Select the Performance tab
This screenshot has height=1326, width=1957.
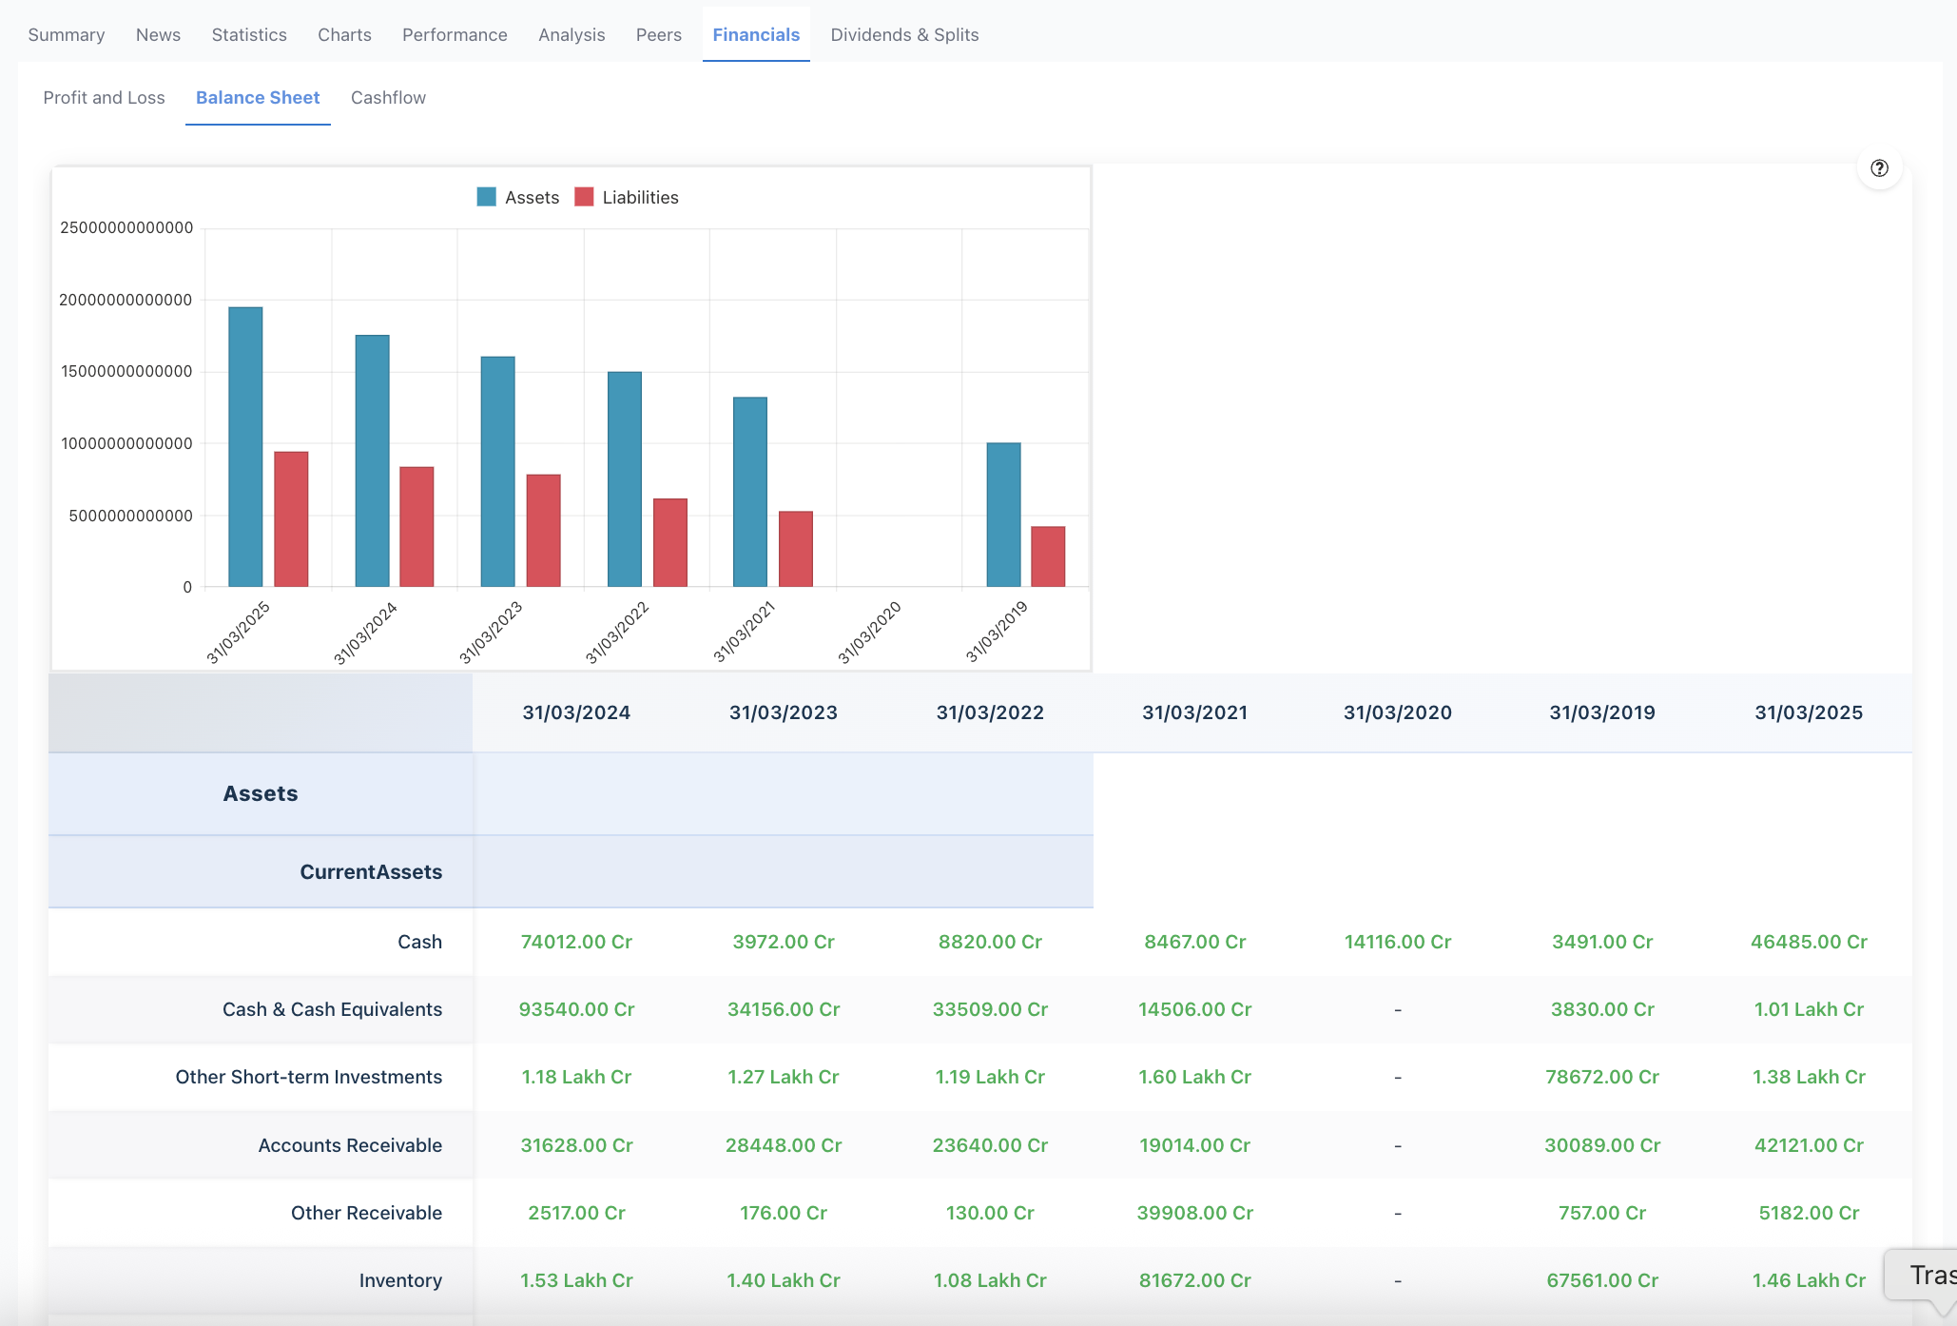[x=455, y=35]
